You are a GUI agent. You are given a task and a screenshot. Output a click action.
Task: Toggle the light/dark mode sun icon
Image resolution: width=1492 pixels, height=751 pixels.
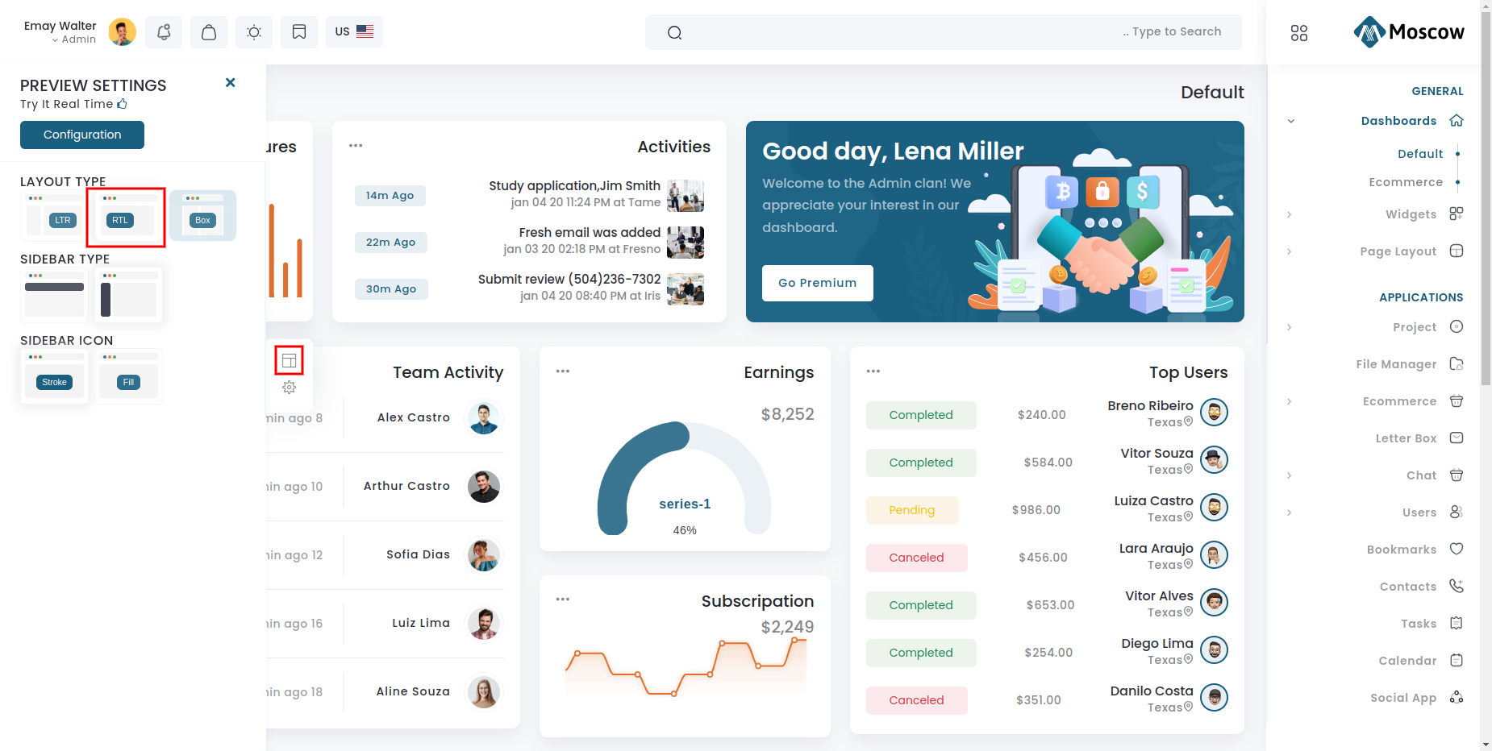point(254,32)
